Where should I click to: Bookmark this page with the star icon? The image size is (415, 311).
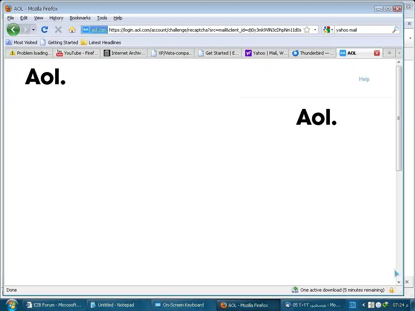[307, 30]
